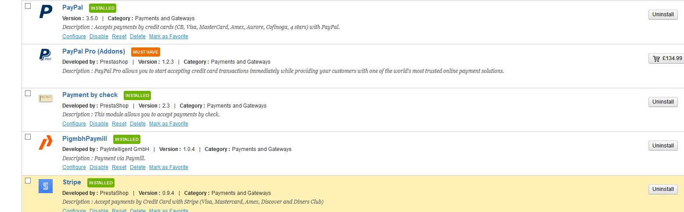The image size is (684, 212).
Task: Delete the PigmbhPaymill module
Action: point(138,167)
